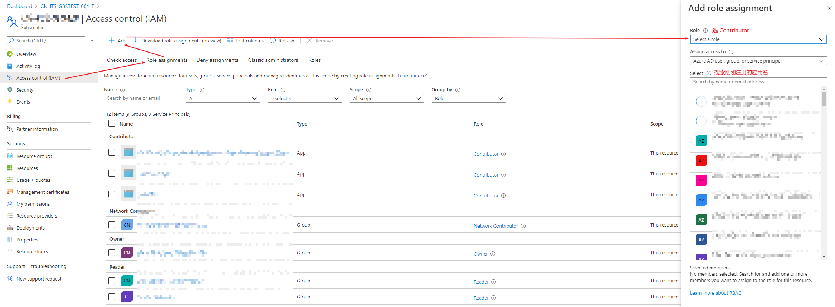The height and width of the screenshot is (307, 835).
Task: Open Learn more about RBAC link
Action: coord(715,293)
